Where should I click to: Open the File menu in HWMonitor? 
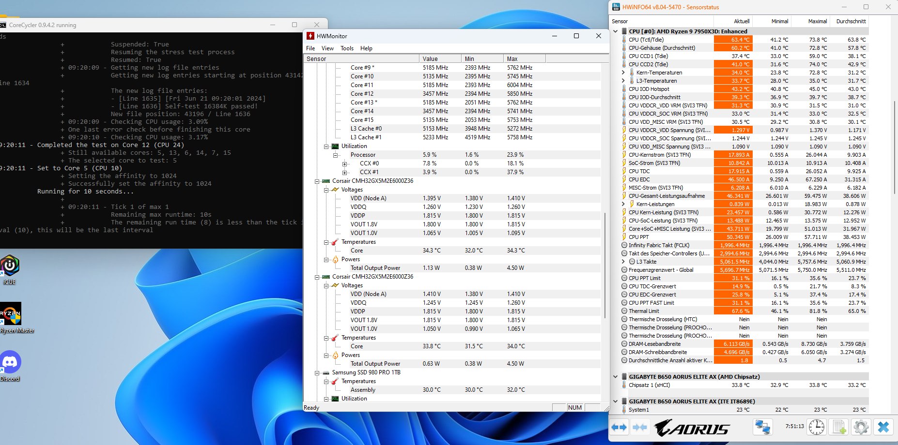tap(310, 48)
